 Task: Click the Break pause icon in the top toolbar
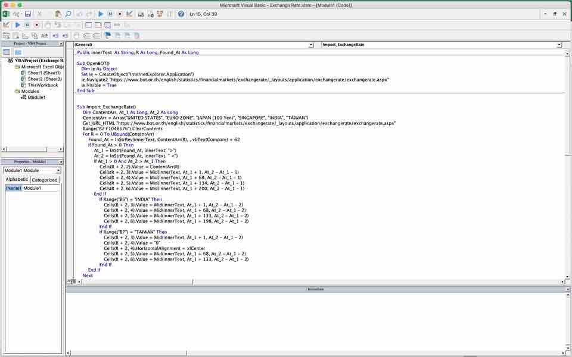110,14
